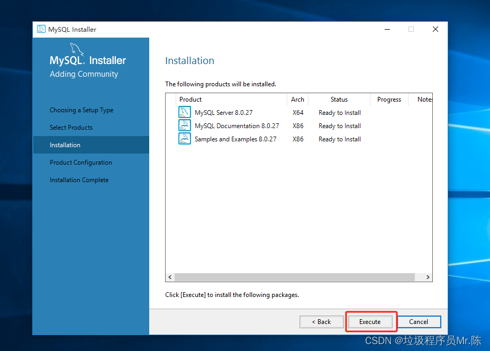
Task: Select the Installation step in sidebar
Action: (x=91, y=145)
